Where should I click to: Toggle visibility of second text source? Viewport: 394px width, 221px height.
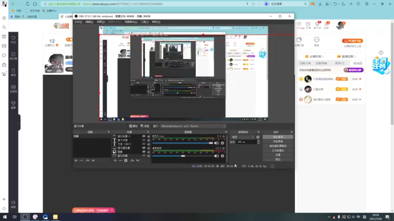(144, 140)
